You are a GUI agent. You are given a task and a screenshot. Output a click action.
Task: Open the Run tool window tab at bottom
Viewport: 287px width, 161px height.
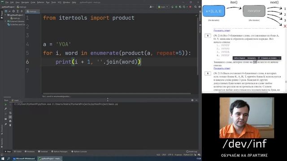(8, 152)
